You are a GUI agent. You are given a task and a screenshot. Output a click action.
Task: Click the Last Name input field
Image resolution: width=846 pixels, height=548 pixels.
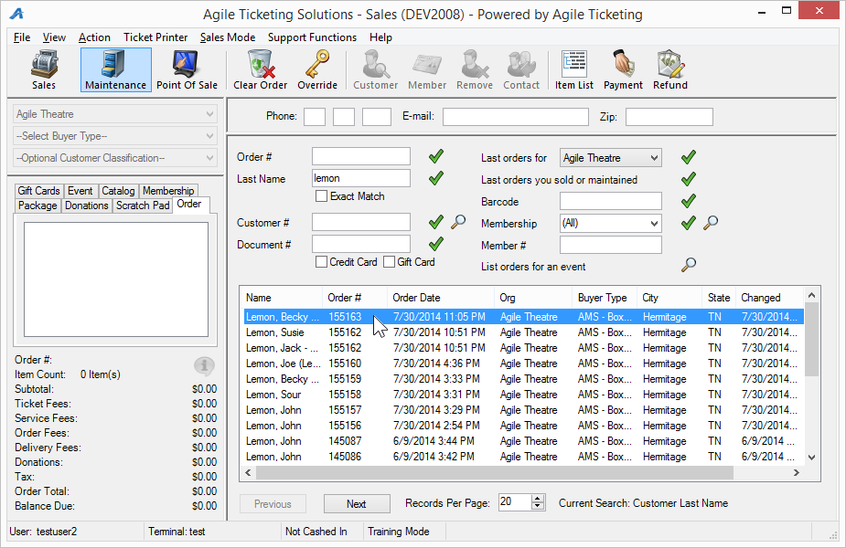(361, 178)
